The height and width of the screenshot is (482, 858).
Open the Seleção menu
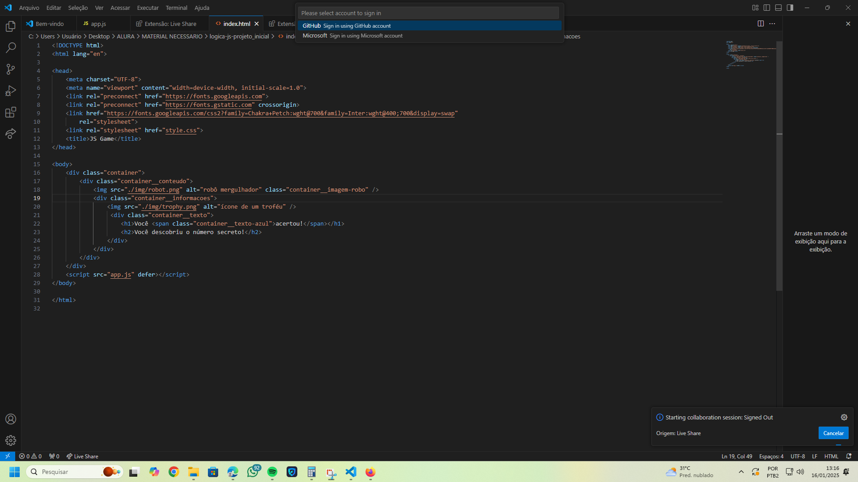tap(78, 8)
